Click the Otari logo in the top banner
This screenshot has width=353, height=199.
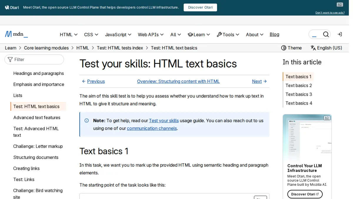(x=12, y=7)
